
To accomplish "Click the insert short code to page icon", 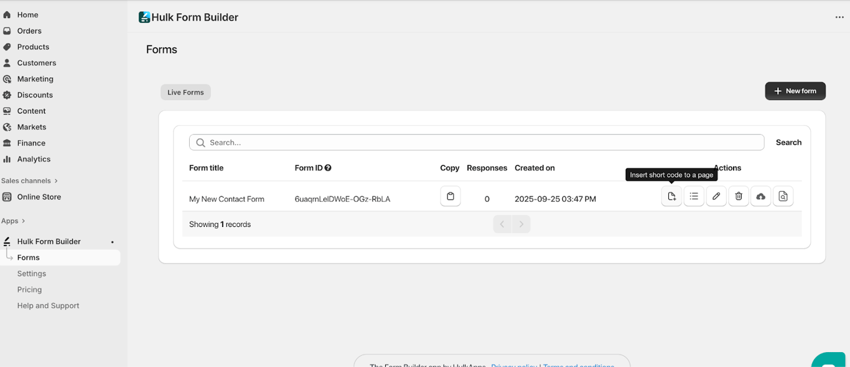I will pyautogui.click(x=671, y=197).
